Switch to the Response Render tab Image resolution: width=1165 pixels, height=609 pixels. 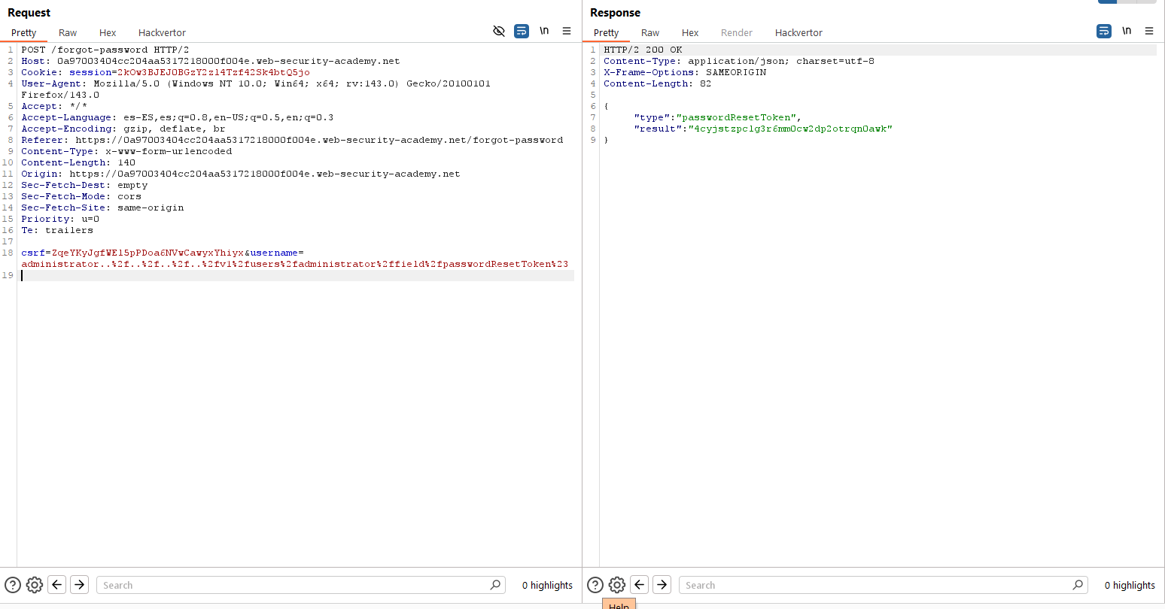[x=736, y=32]
